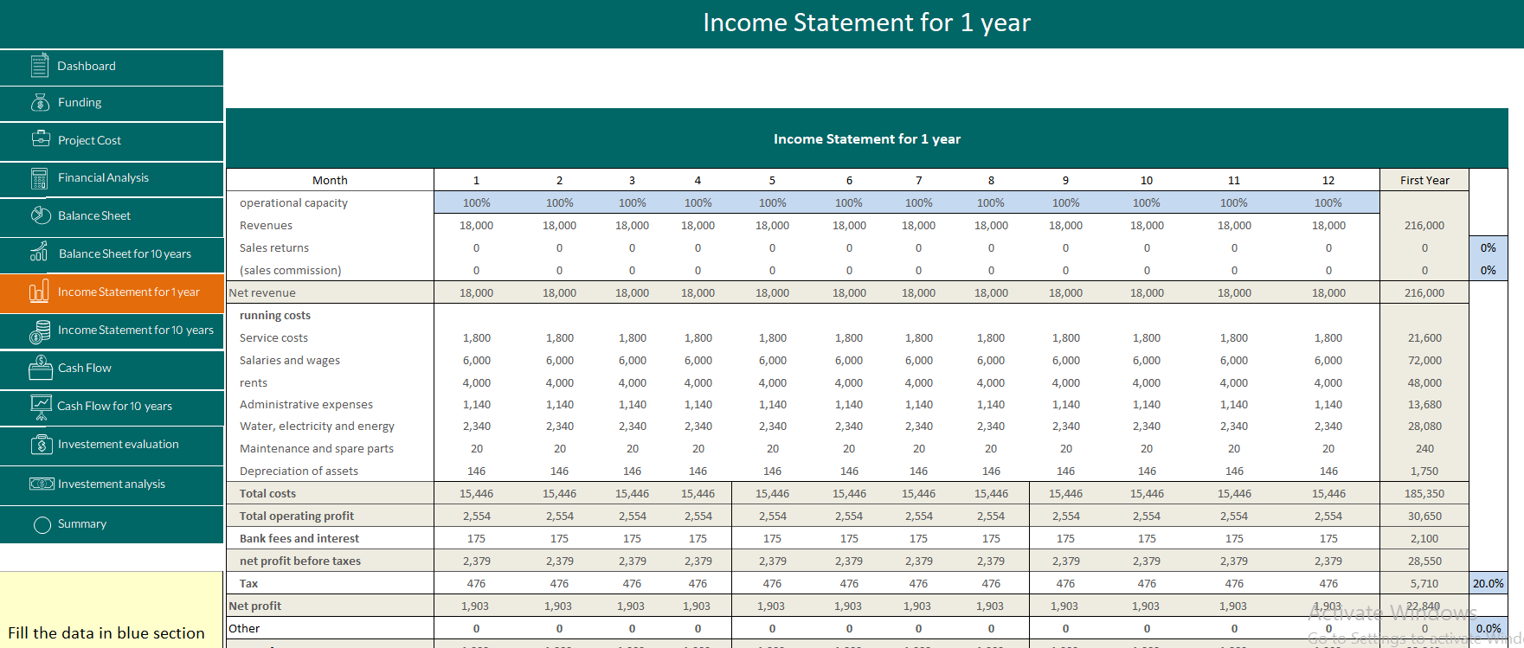Image resolution: width=1524 pixels, height=648 pixels.
Task: Click the Service costs label
Action: click(273, 337)
